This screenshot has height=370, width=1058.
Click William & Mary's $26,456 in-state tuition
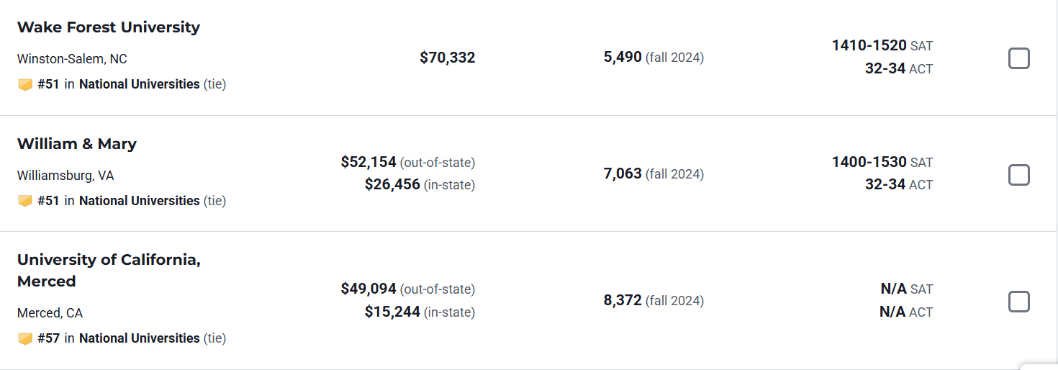pyautogui.click(x=392, y=185)
